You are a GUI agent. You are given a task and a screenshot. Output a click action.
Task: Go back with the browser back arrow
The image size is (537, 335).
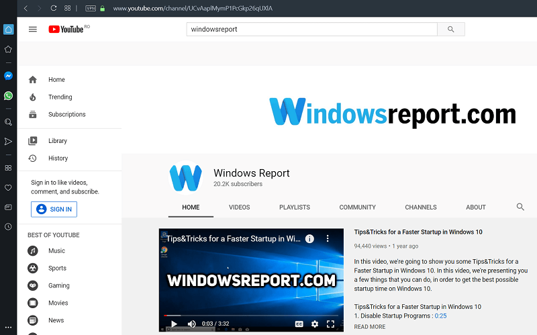tap(26, 8)
